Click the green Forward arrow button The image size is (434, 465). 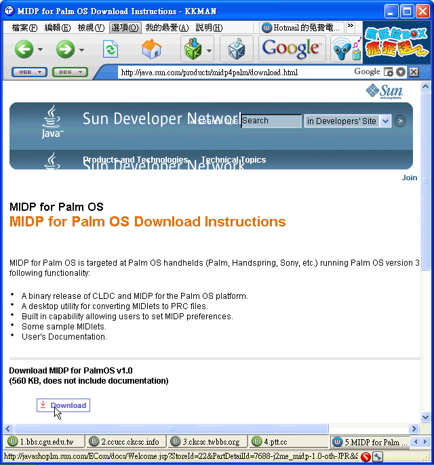pyautogui.click(x=65, y=49)
